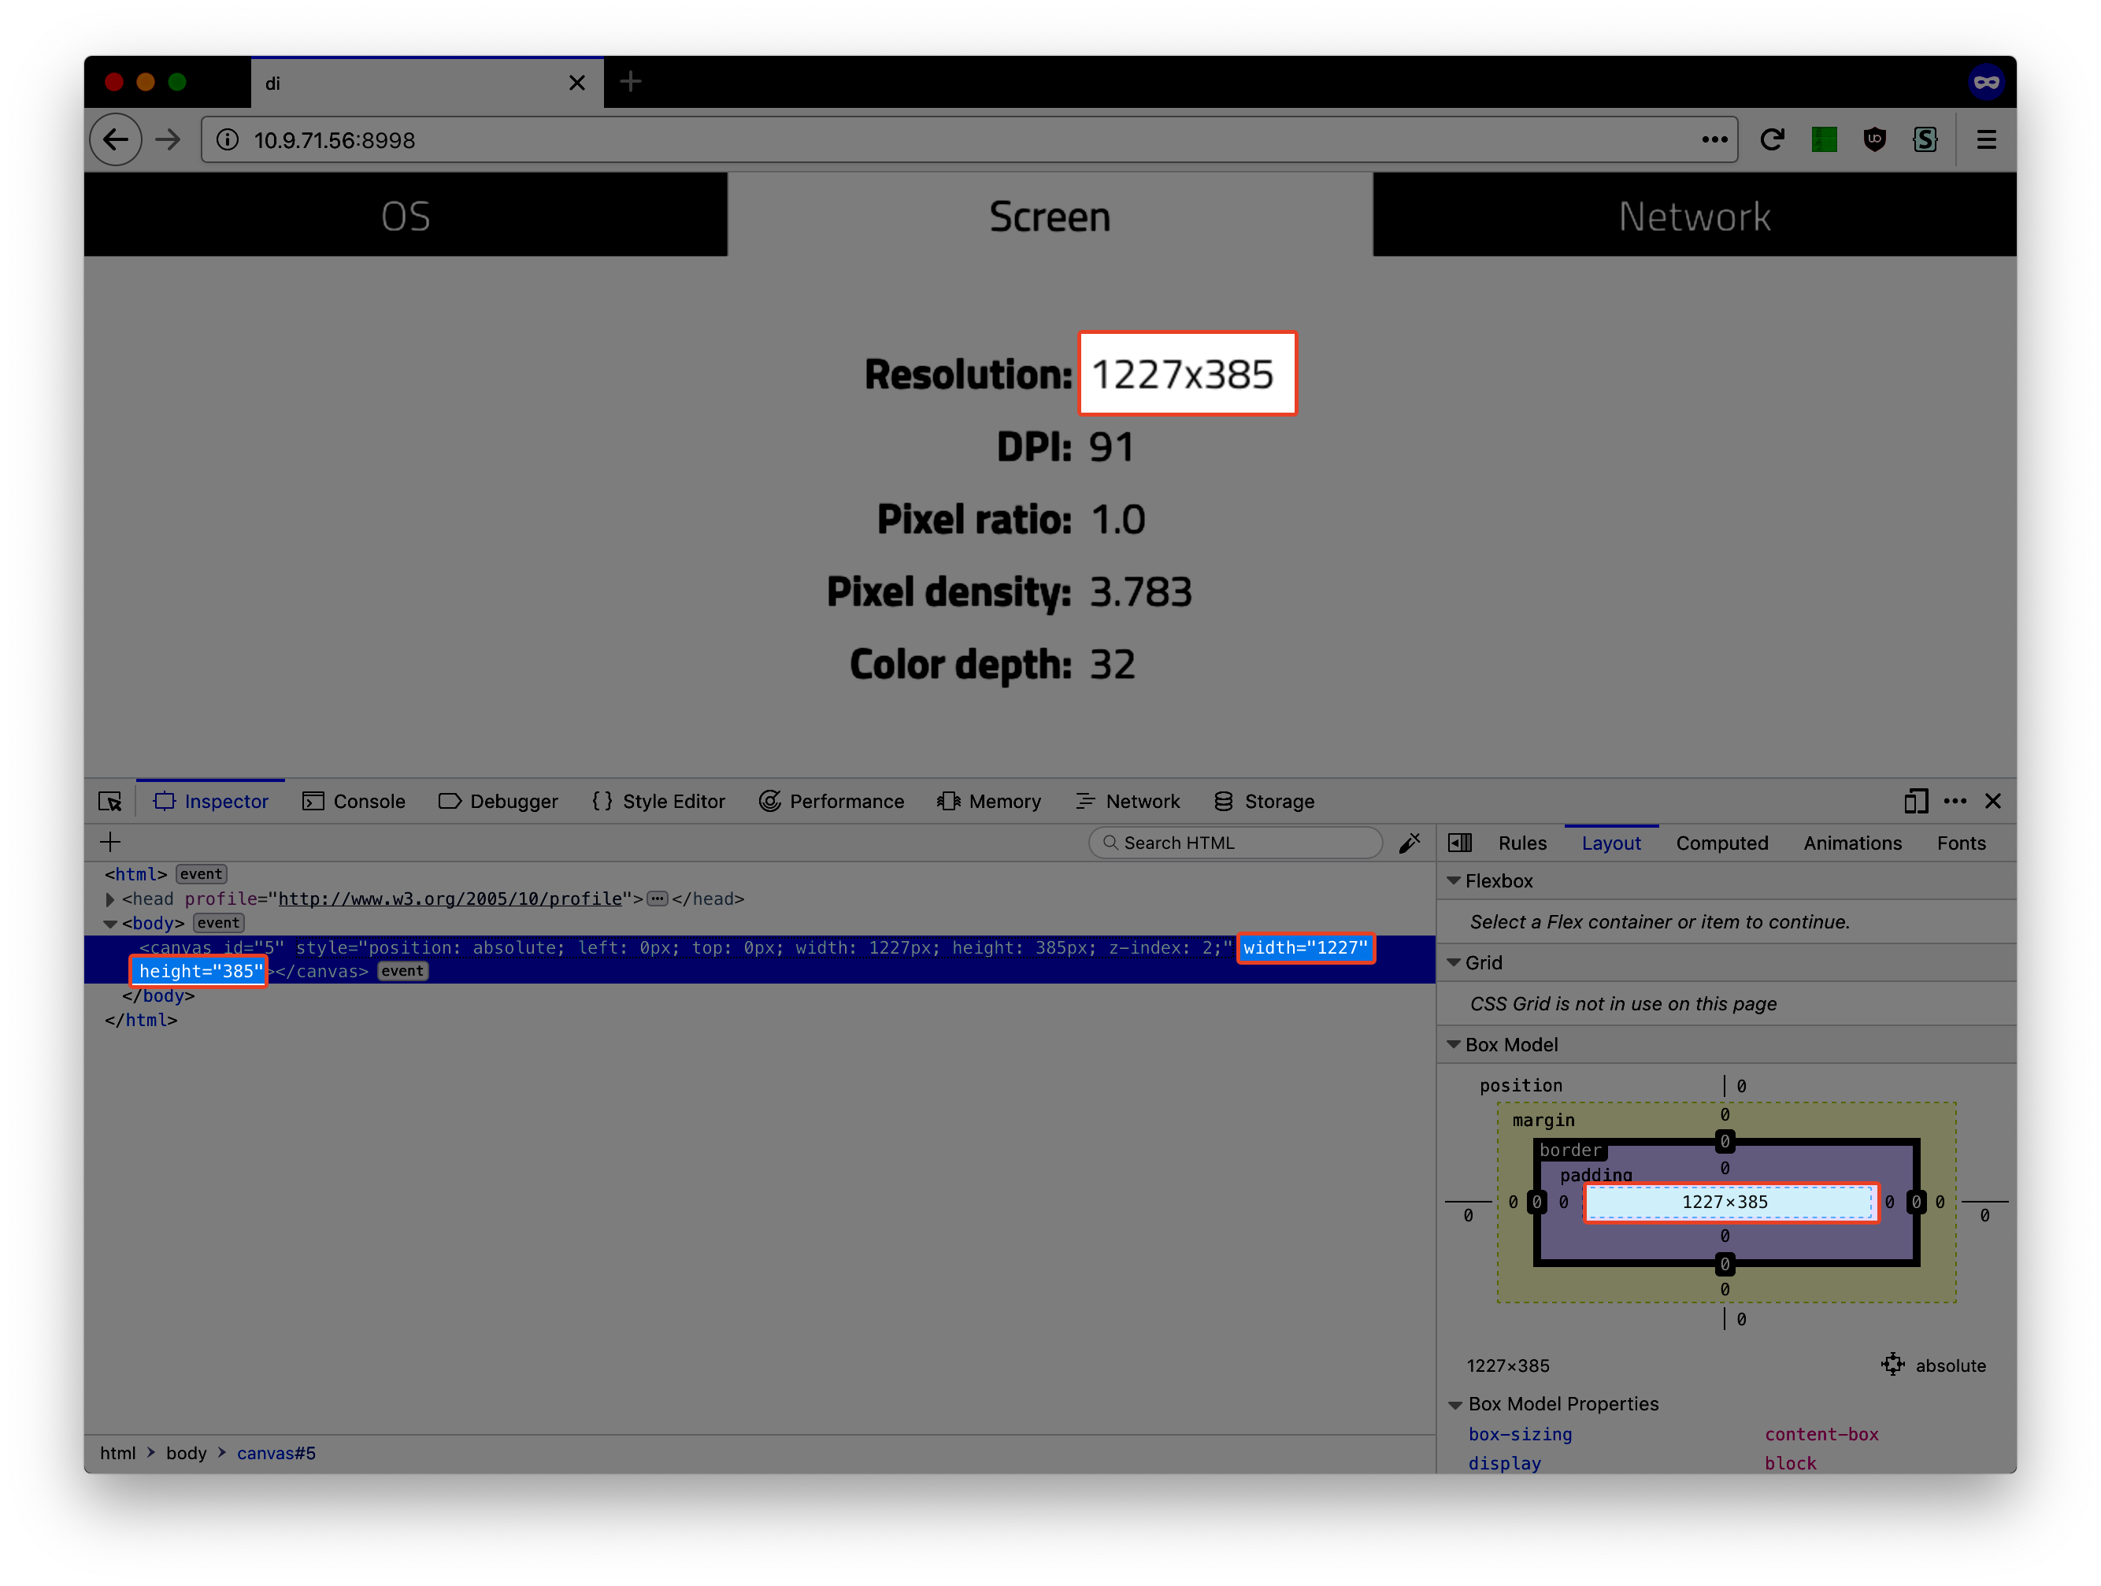Screen dimensions: 2101x1586
Task: Click the element picker icon in devtools
Action: [x=110, y=802]
